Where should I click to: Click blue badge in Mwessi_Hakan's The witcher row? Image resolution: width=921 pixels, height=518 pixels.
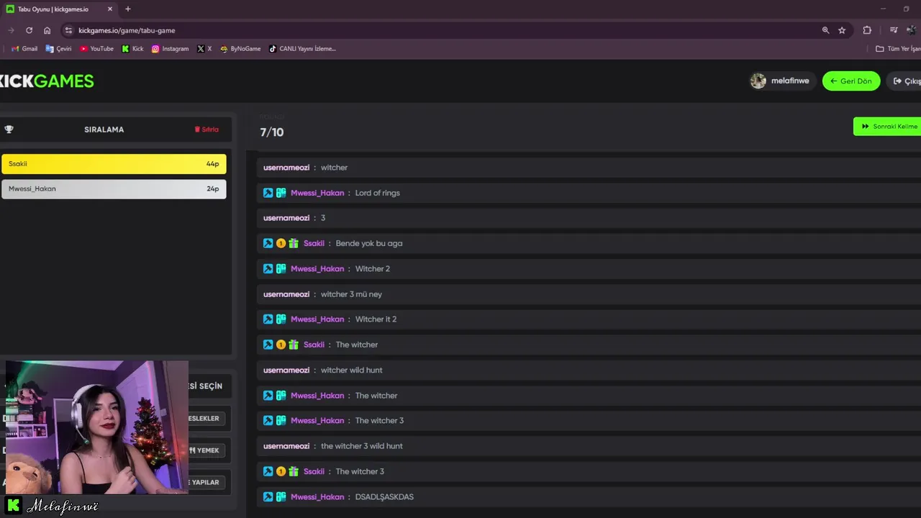(268, 395)
